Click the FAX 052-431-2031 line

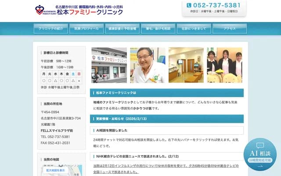55,143
